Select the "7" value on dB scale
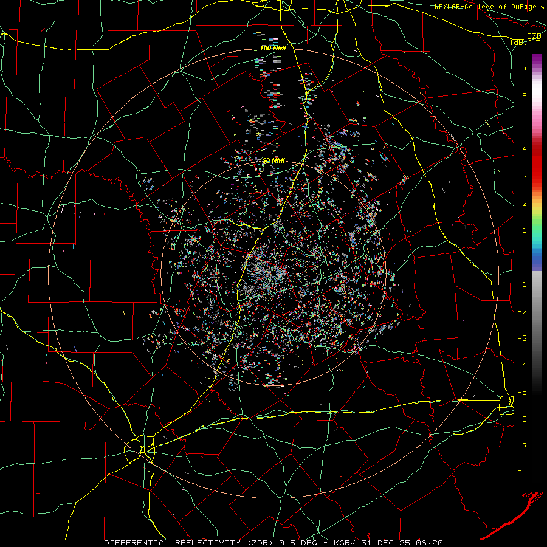The height and width of the screenshot is (547, 547). [525, 68]
